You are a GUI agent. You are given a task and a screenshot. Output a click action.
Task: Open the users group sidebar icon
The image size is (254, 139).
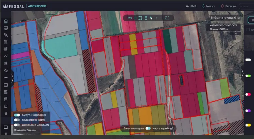6,35
